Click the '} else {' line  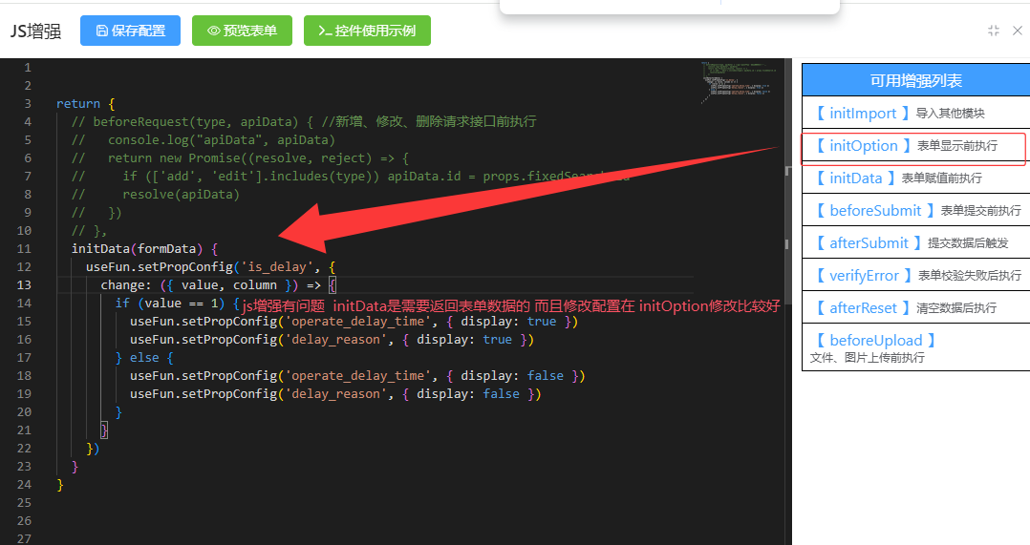[x=144, y=357]
